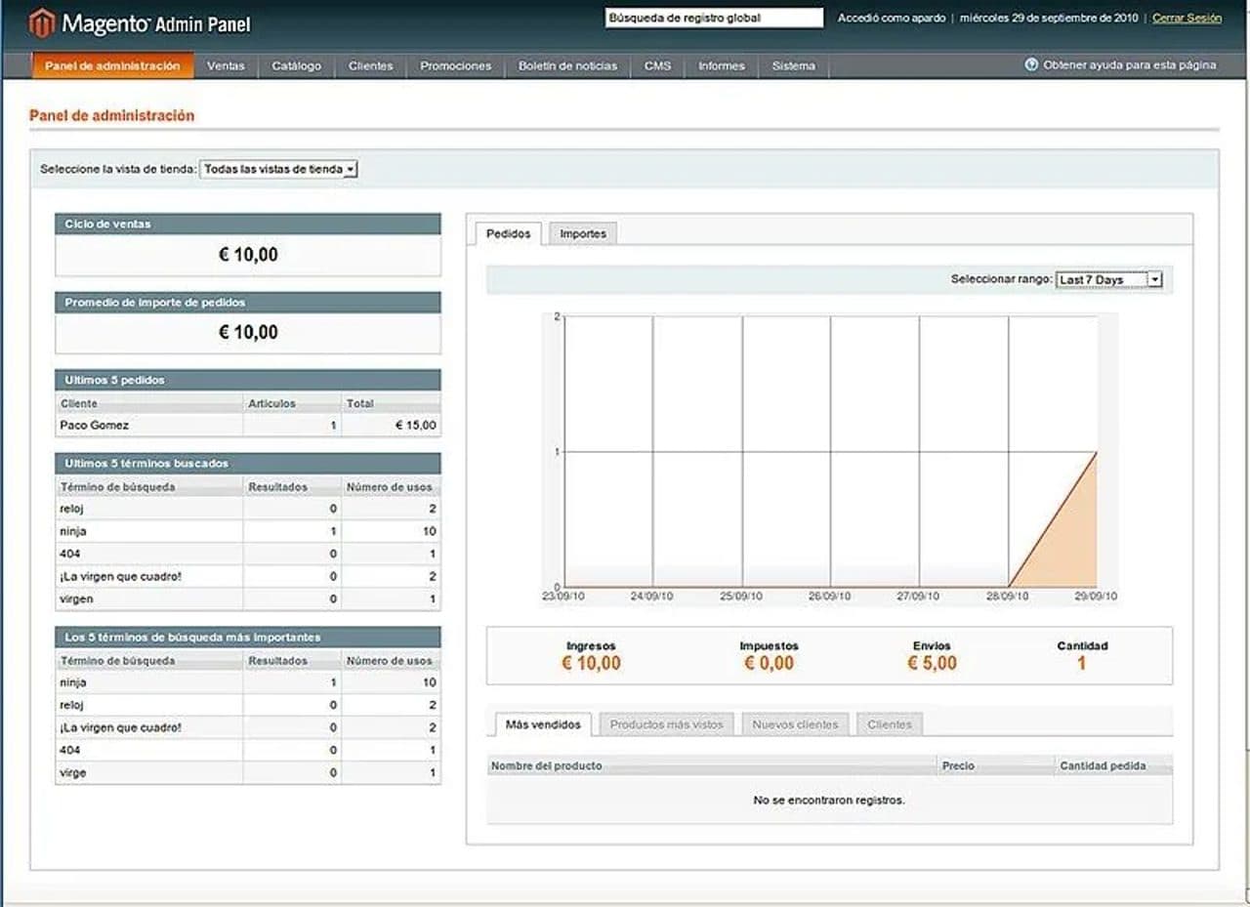
Task: Open the CMS menu
Action: [x=657, y=65]
